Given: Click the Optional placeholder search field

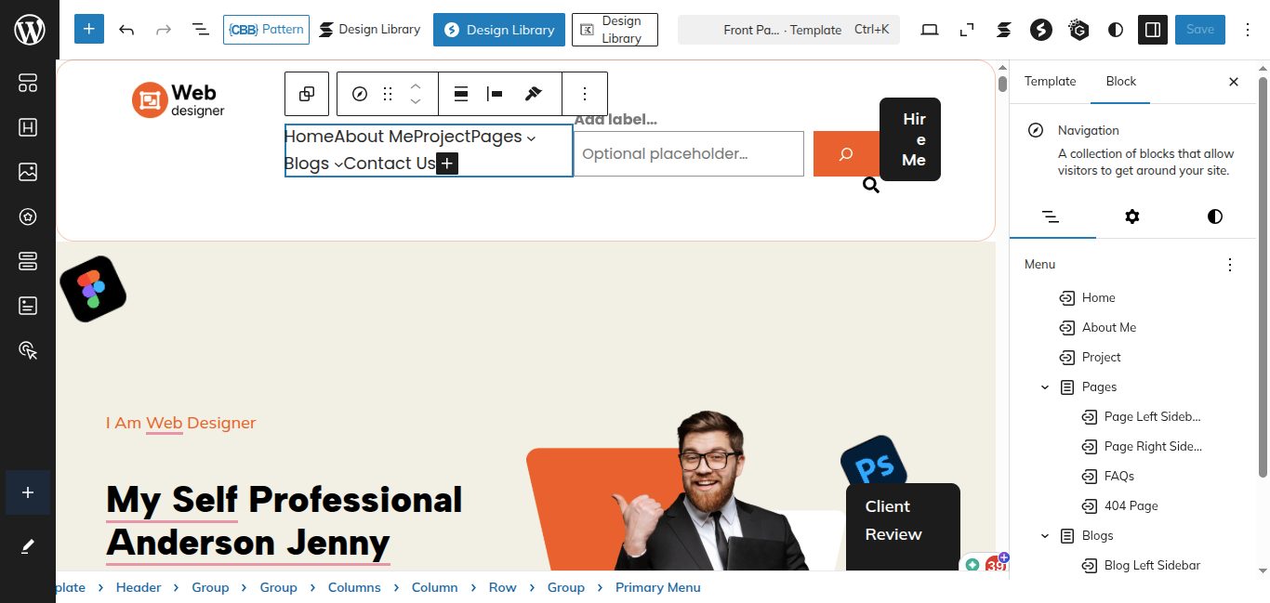Looking at the screenshot, I should coord(688,154).
